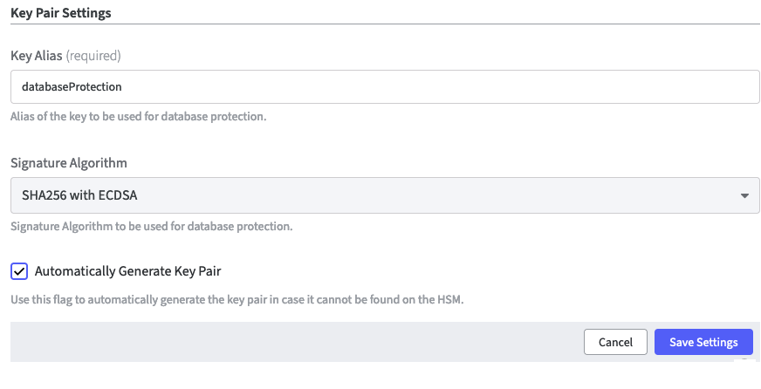The image size is (761, 389).
Task: Click the empty right end of the Key Alias field
Action: pyautogui.click(x=681, y=87)
